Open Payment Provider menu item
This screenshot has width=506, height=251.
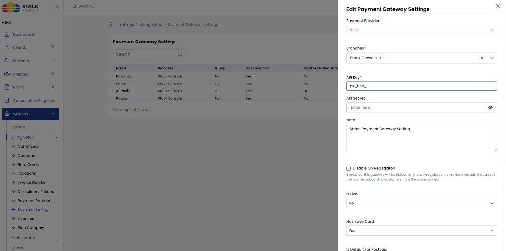click(34, 201)
